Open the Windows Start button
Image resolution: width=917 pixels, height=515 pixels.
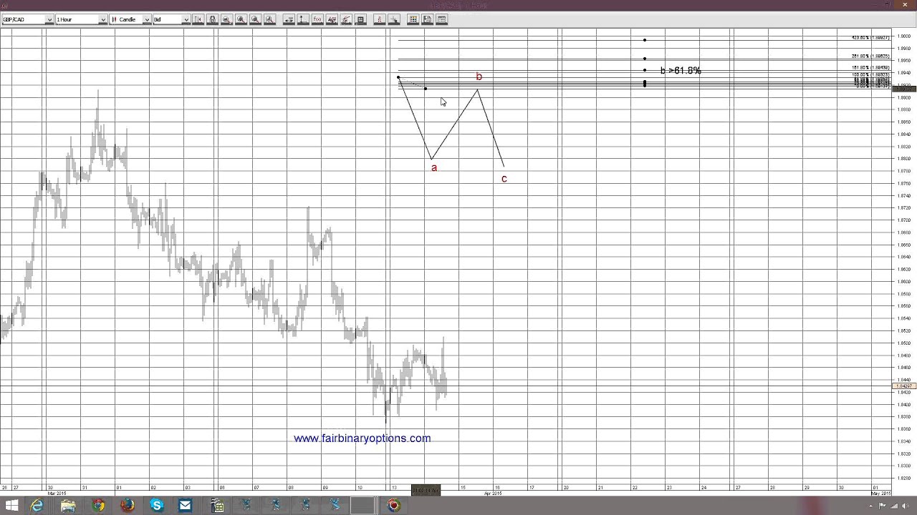point(11,506)
